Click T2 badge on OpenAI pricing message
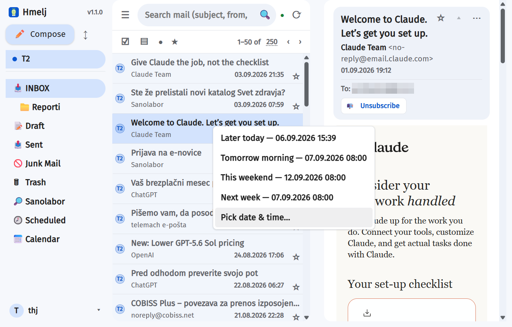The height and width of the screenshot is (327, 512). click(120, 249)
